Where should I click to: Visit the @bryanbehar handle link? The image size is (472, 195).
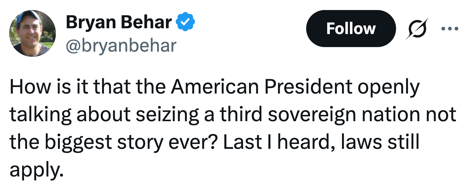[x=121, y=46]
